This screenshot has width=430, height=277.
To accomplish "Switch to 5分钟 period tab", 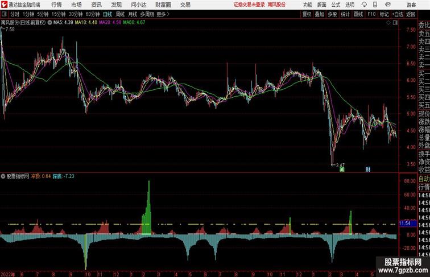I will pos(43,14).
